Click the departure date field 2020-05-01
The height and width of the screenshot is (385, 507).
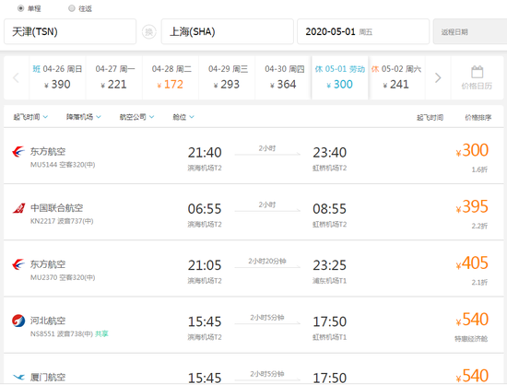[x=363, y=31]
